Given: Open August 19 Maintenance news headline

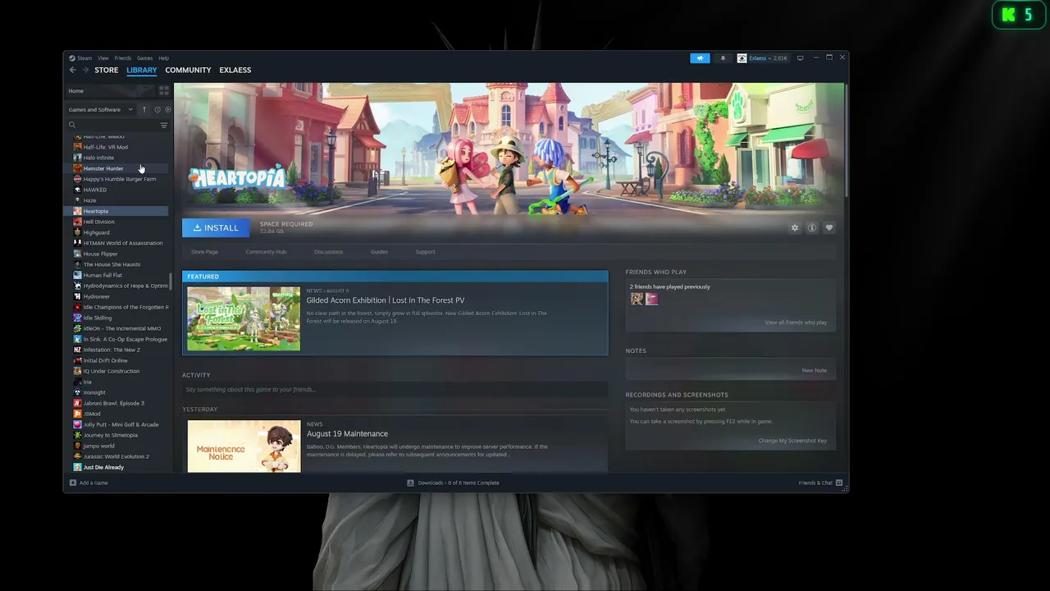Looking at the screenshot, I should click(x=347, y=433).
